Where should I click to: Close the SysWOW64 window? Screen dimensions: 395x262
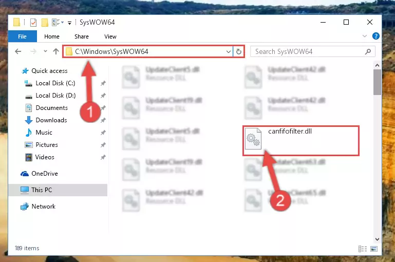[370, 23]
